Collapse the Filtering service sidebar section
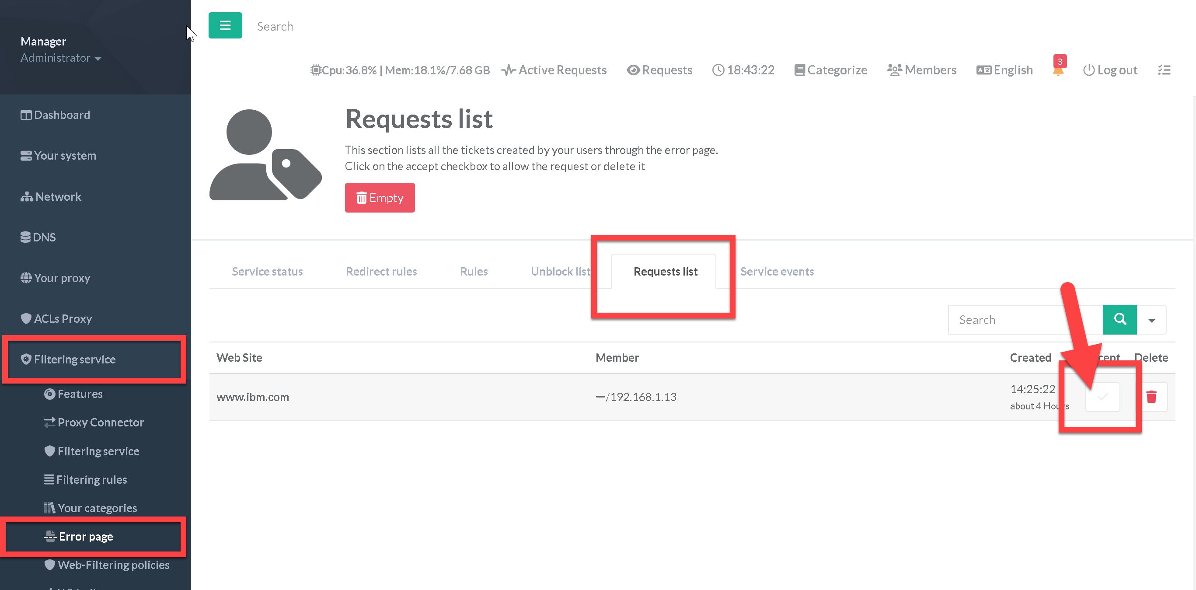This screenshot has width=1196, height=590. (x=74, y=359)
